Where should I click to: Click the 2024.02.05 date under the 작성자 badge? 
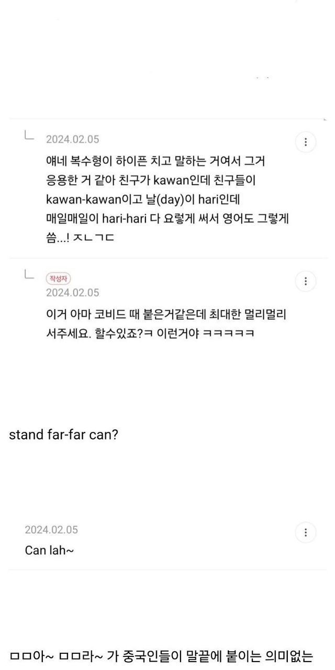72,292
